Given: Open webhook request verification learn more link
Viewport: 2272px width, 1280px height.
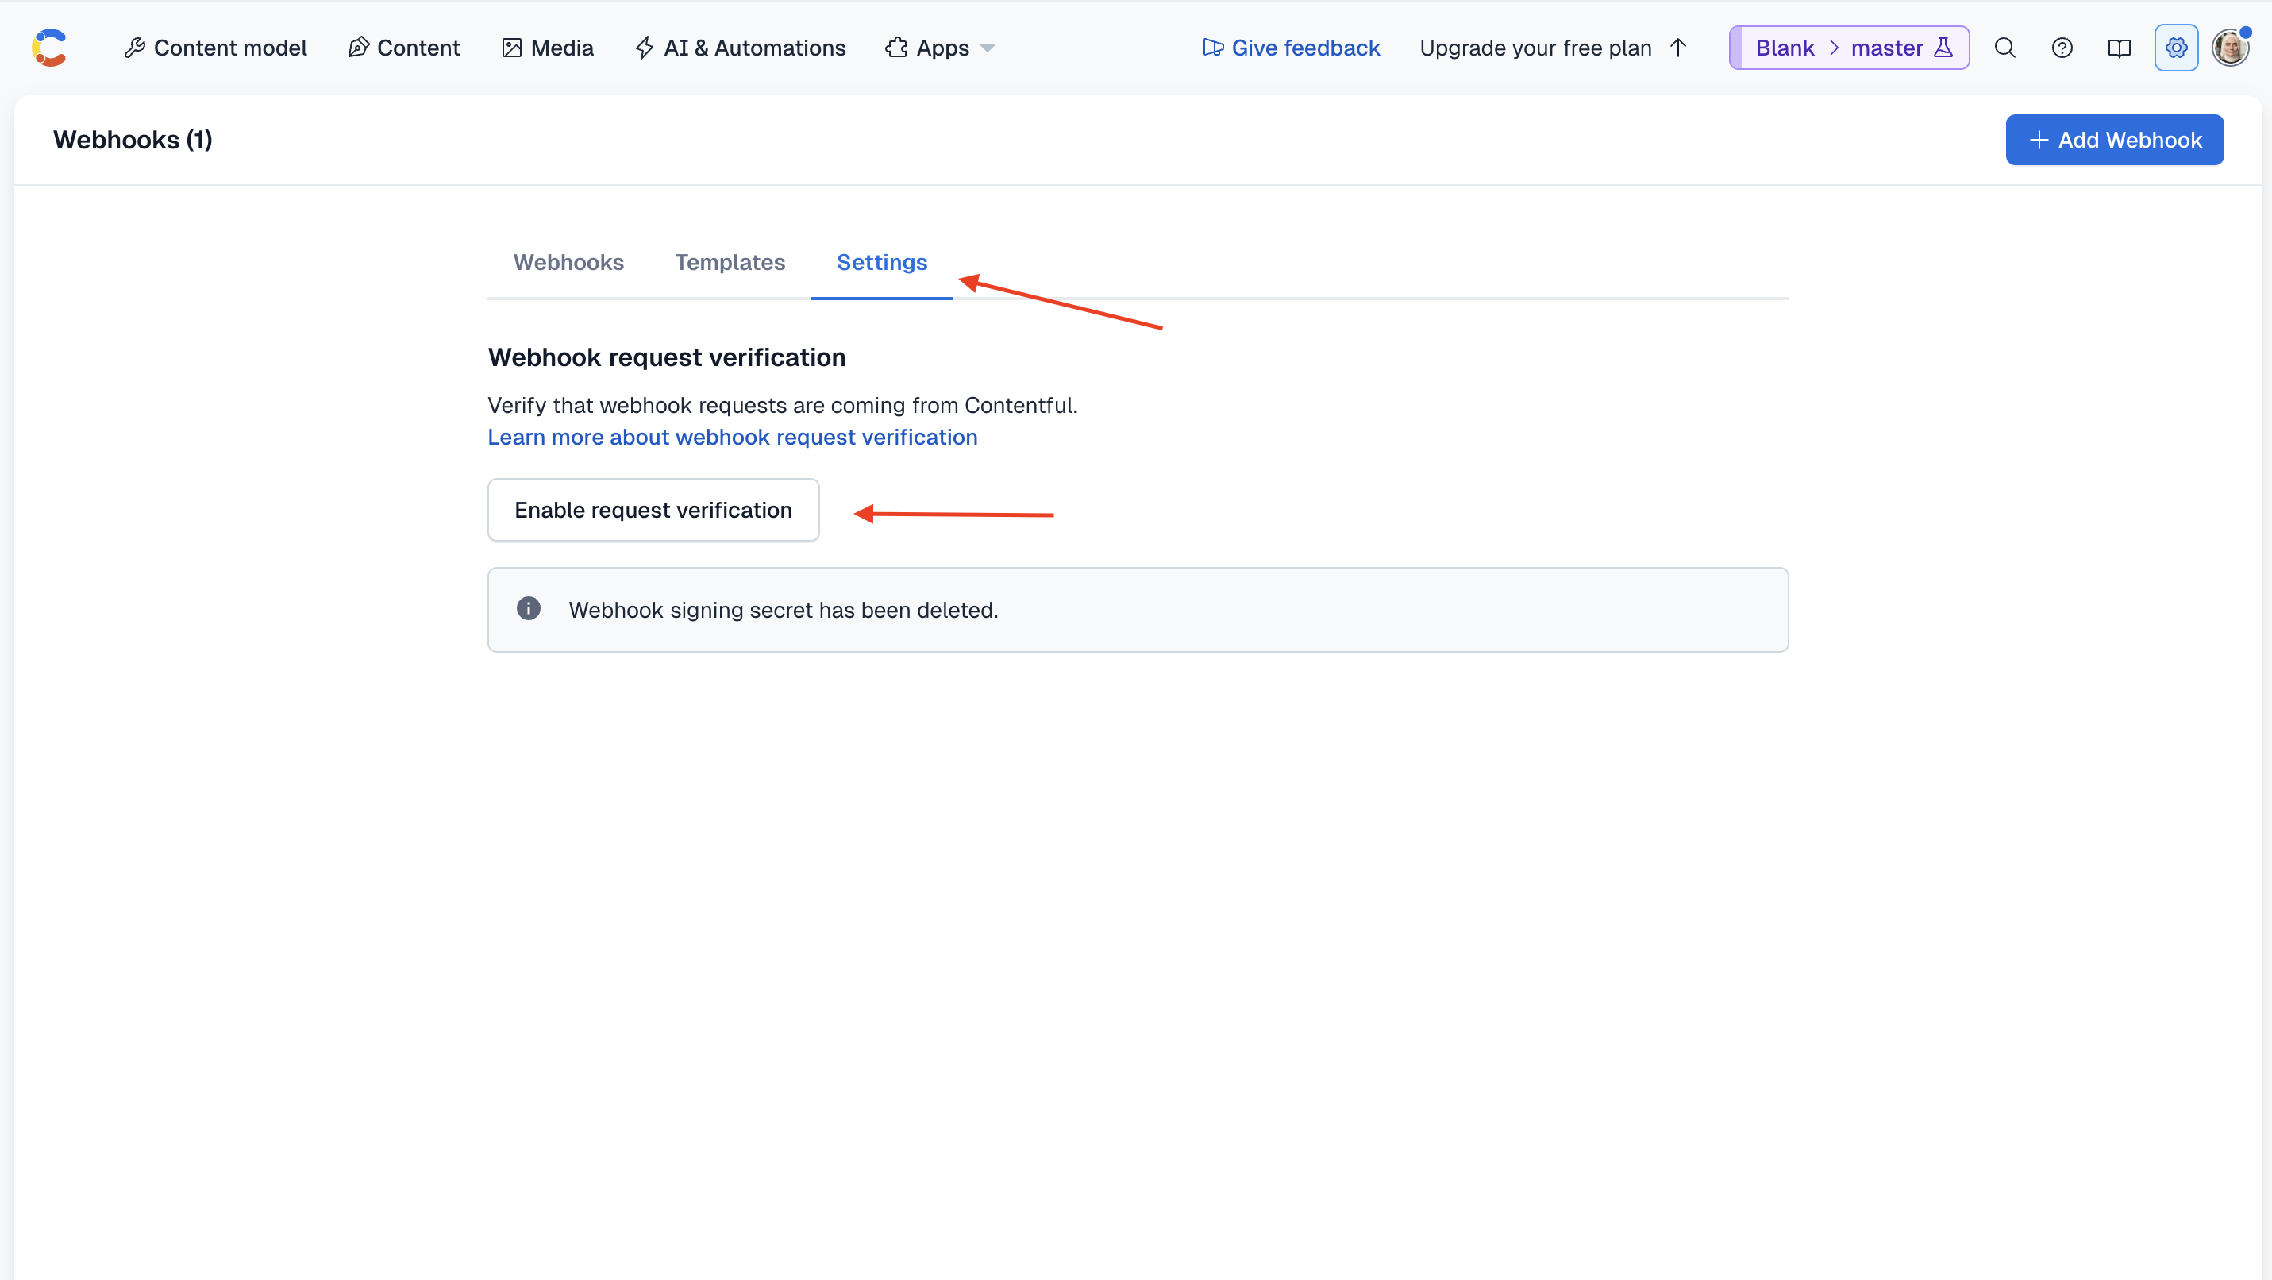Looking at the screenshot, I should tap(732, 437).
